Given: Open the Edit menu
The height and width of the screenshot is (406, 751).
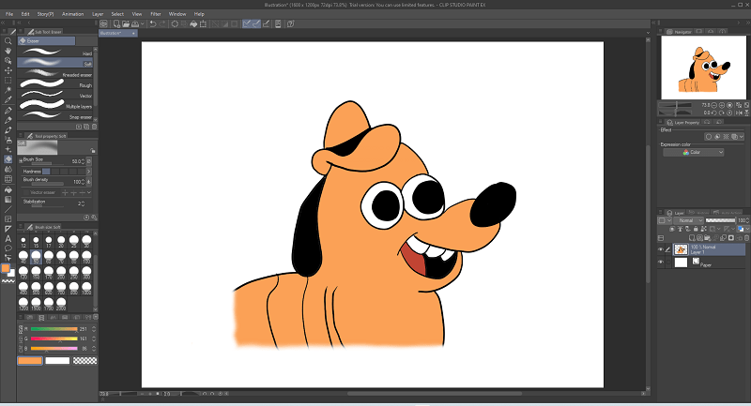Looking at the screenshot, I should [25, 14].
